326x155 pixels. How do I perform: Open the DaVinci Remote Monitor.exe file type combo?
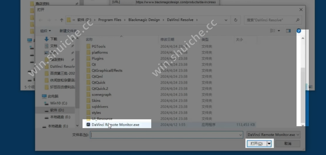click(x=273, y=135)
